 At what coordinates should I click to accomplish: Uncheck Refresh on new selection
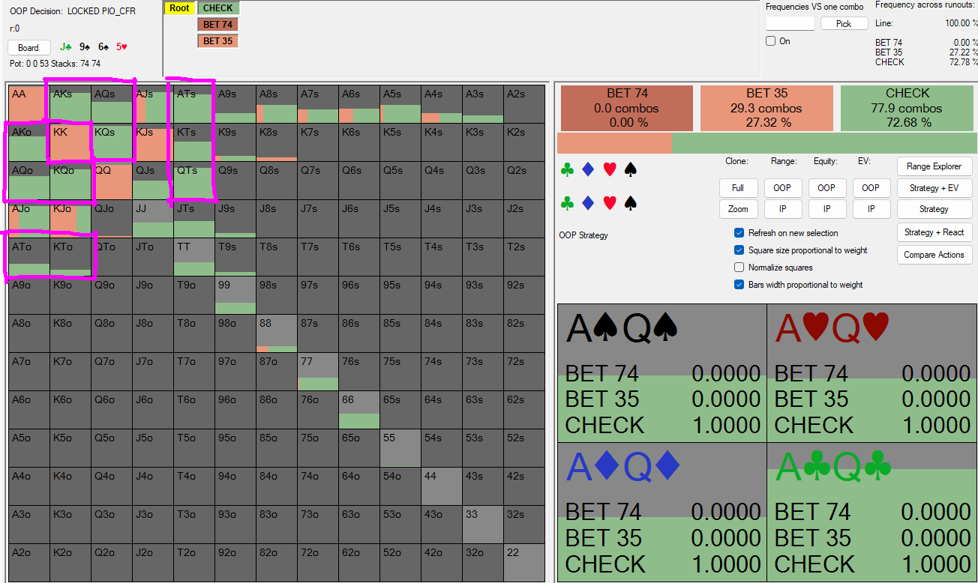click(x=739, y=233)
